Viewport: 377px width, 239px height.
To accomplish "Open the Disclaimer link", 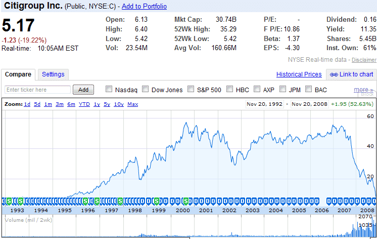I will click(x=364, y=60).
